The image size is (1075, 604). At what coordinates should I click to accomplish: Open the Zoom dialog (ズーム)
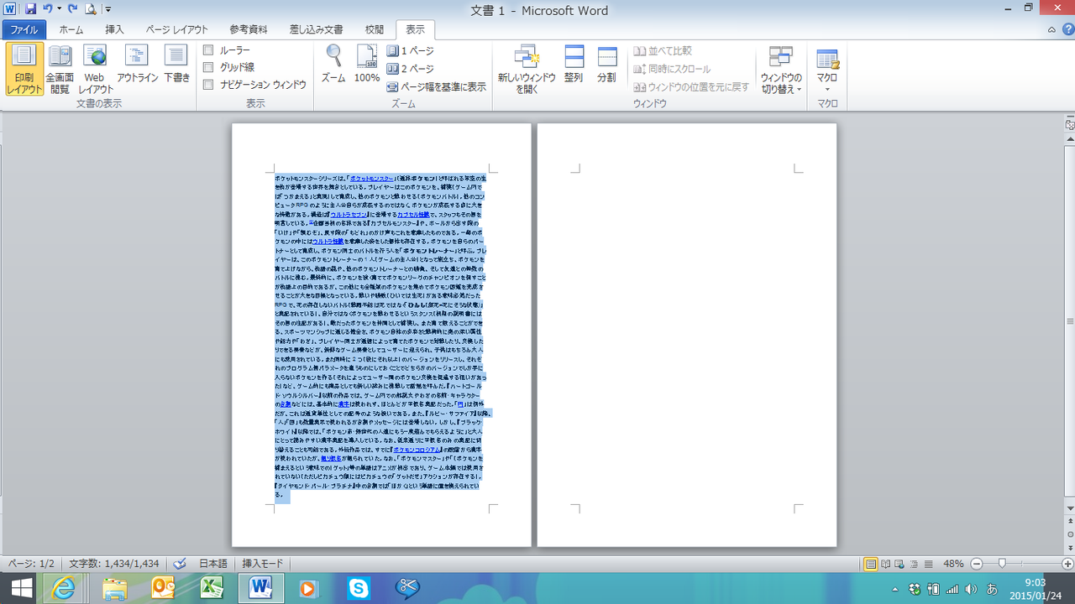click(x=333, y=64)
